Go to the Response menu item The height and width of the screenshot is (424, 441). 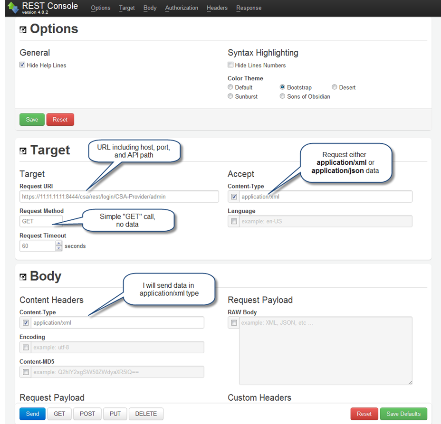click(x=249, y=8)
